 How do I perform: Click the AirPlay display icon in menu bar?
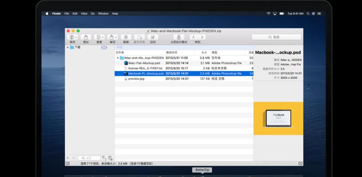(x=275, y=14)
